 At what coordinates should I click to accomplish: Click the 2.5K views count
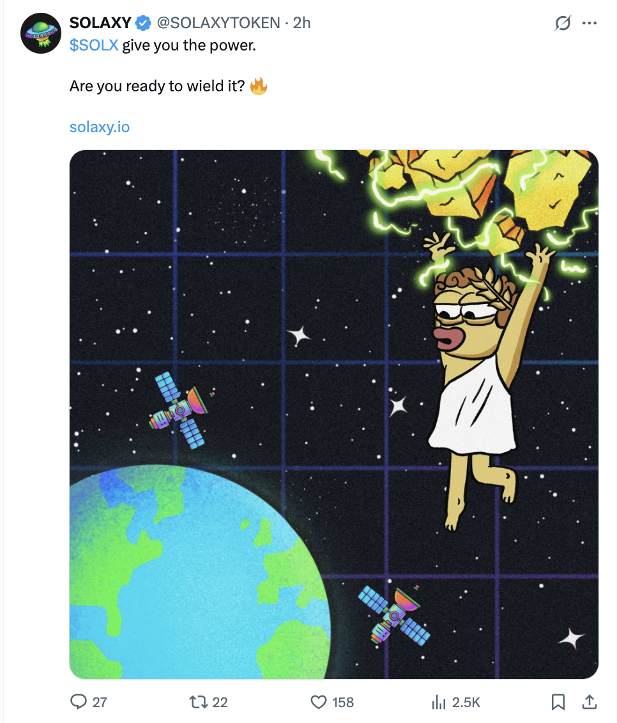[466, 703]
